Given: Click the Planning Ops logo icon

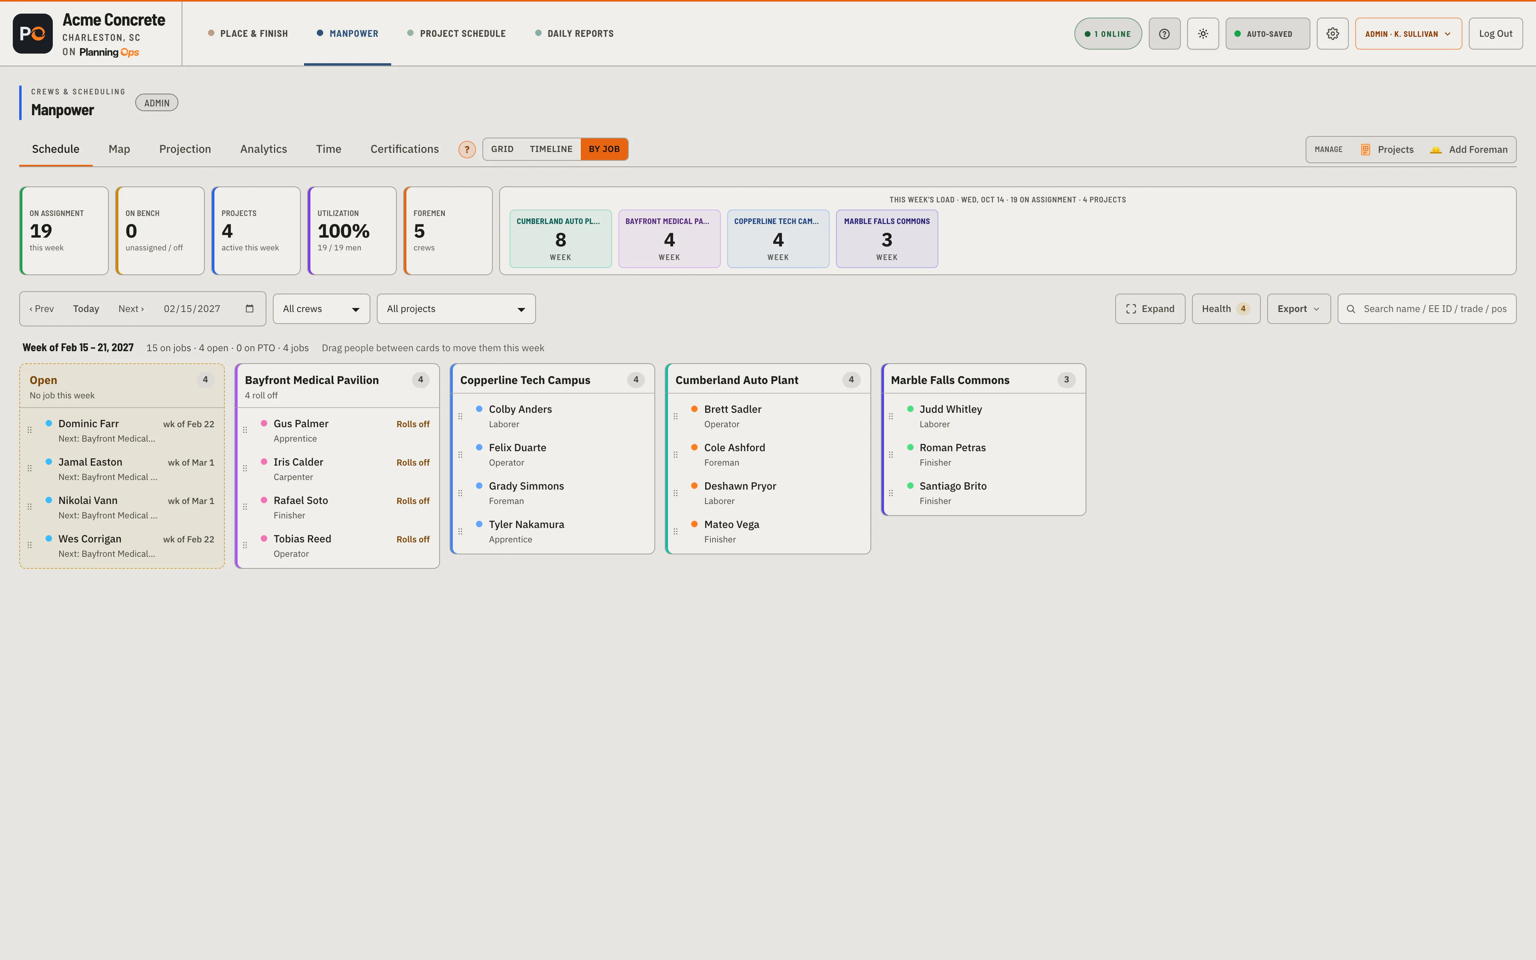Looking at the screenshot, I should coord(32,34).
